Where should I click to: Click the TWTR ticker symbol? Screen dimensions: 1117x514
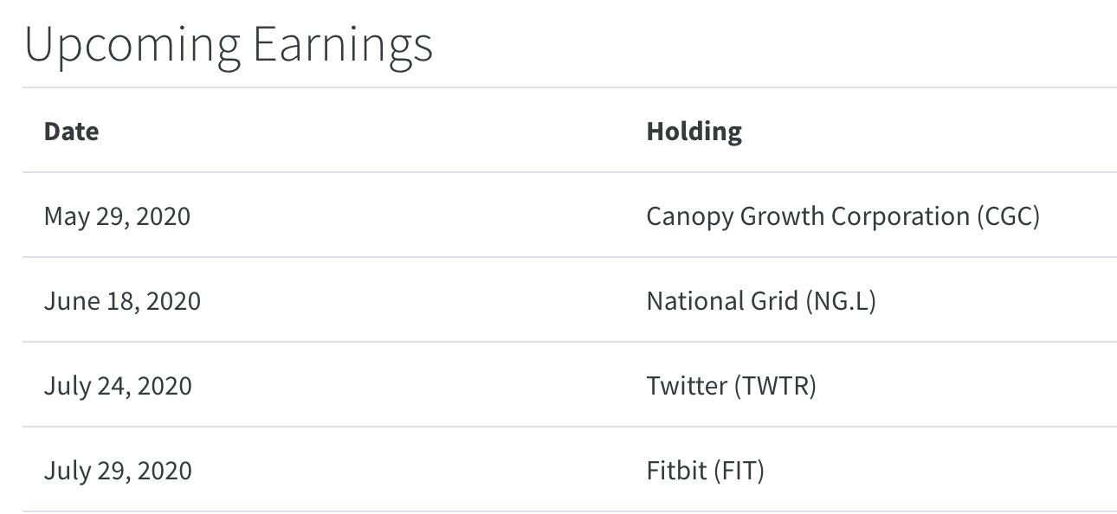click(x=775, y=385)
